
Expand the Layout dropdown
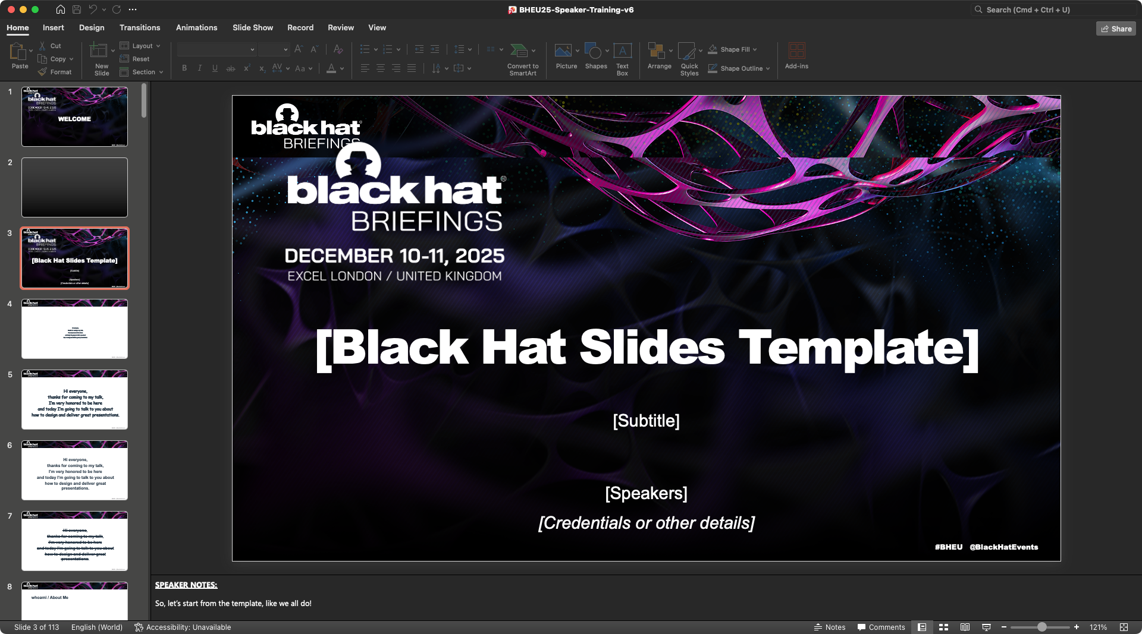coord(158,46)
